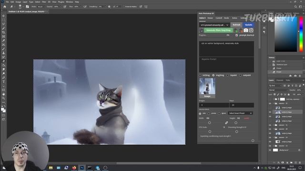Click the chain link icon between width and height

pos(226,123)
